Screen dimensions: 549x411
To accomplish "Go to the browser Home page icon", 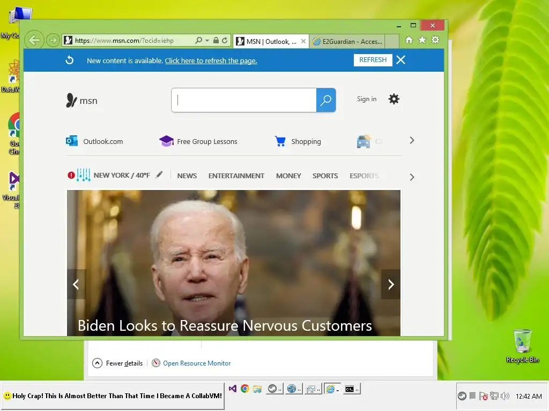I will [x=409, y=40].
